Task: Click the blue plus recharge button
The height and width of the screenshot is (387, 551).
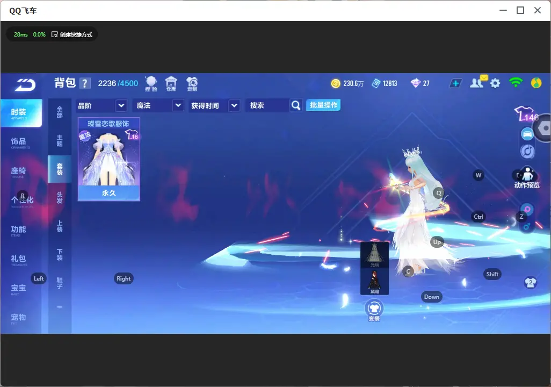Action: [455, 83]
